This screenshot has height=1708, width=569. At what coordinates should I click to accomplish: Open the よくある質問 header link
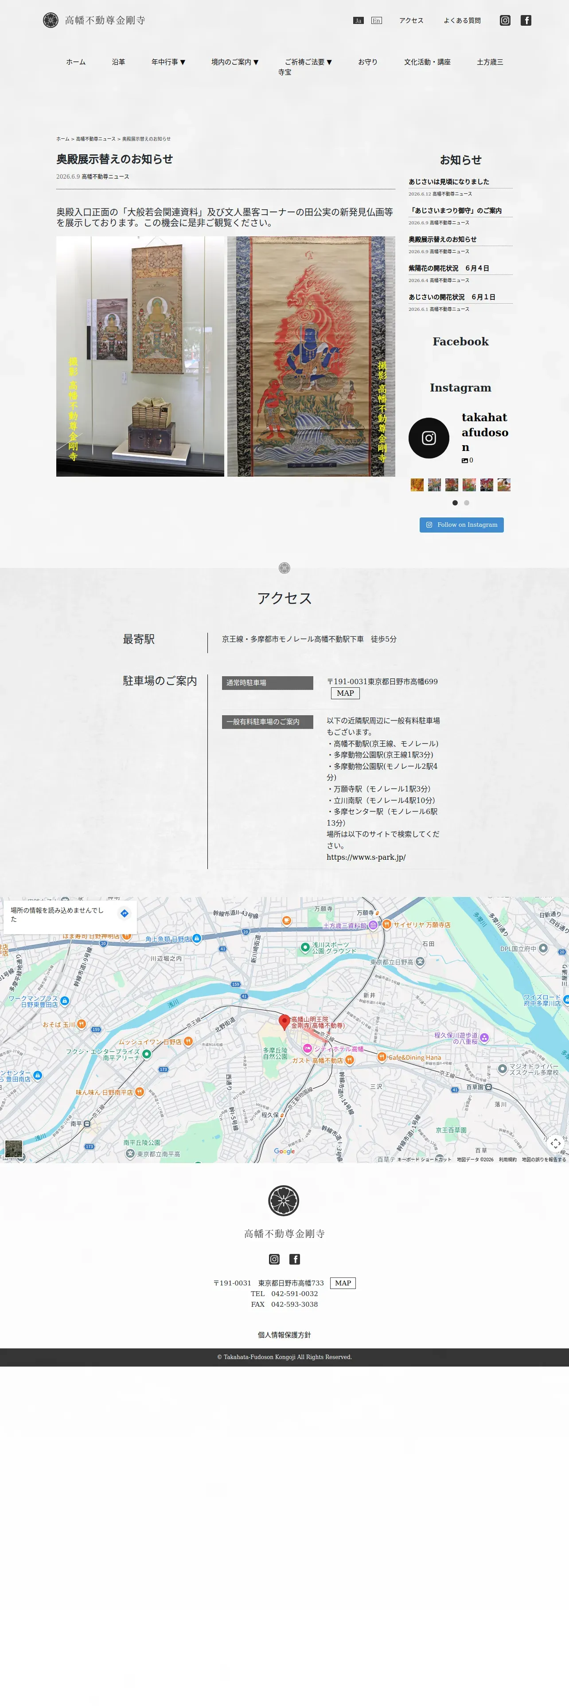[x=462, y=20]
